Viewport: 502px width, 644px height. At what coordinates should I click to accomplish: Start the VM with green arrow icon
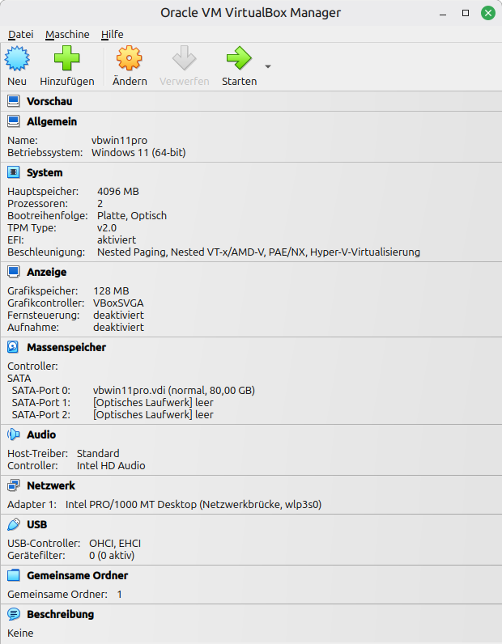239,58
